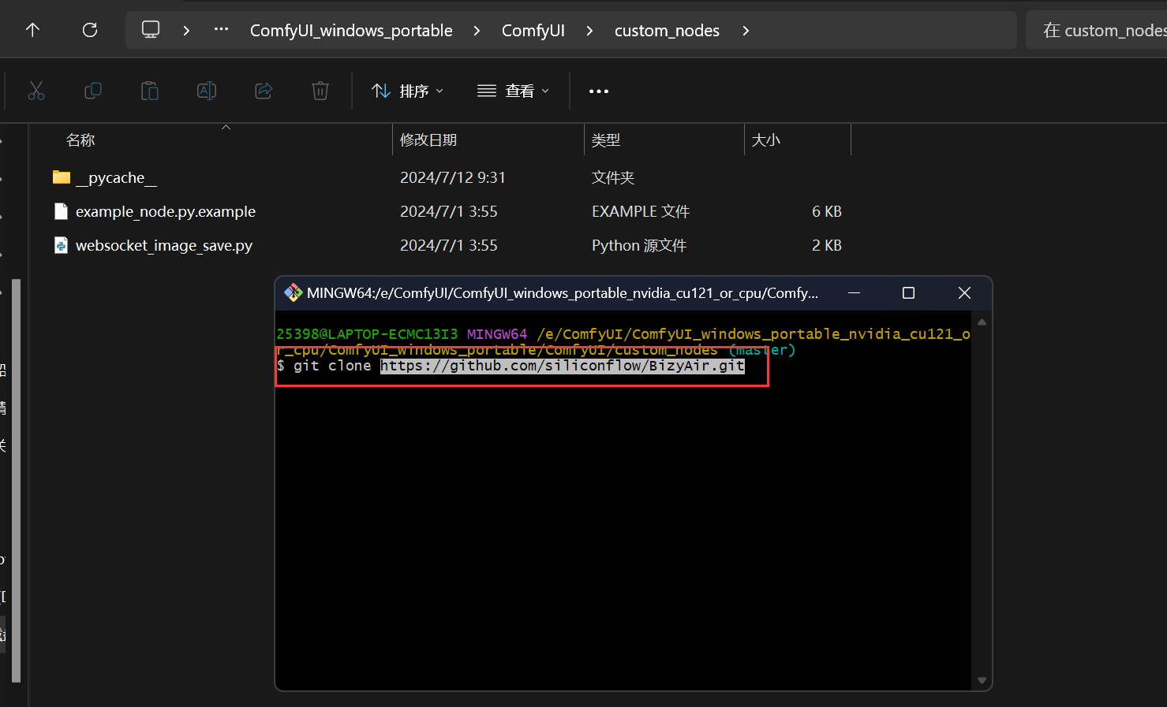The width and height of the screenshot is (1167, 707).
Task: Sort by 修改日期 column header
Action: [x=428, y=140]
